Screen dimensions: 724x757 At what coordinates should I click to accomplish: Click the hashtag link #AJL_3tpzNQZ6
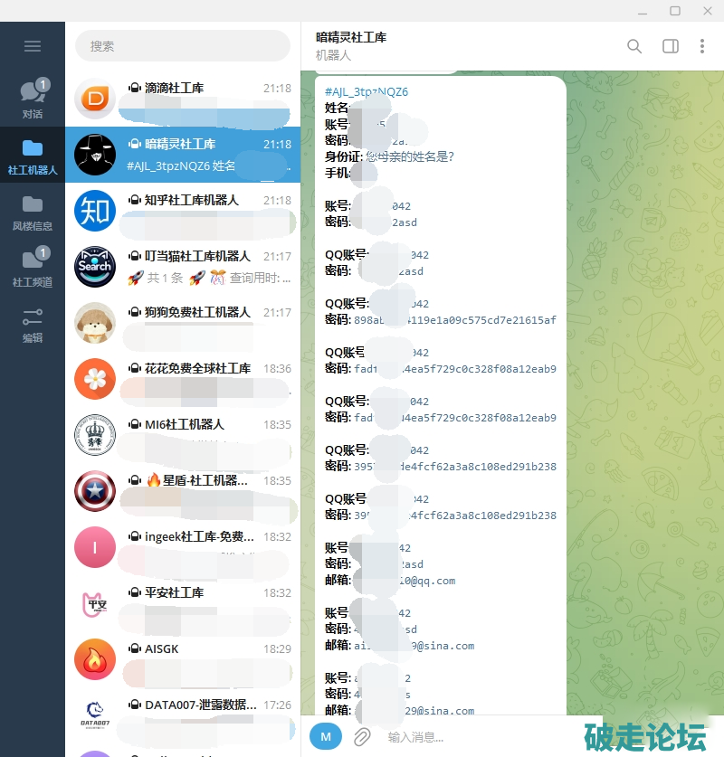[367, 92]
